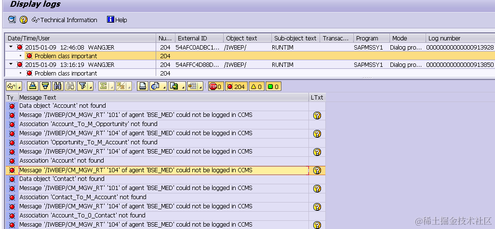Image resolution: width=495 pixels, height=229 pixels.
Task: Open the Views dropdown arrow
Action: pyautogui.click(x=164, y=86)
